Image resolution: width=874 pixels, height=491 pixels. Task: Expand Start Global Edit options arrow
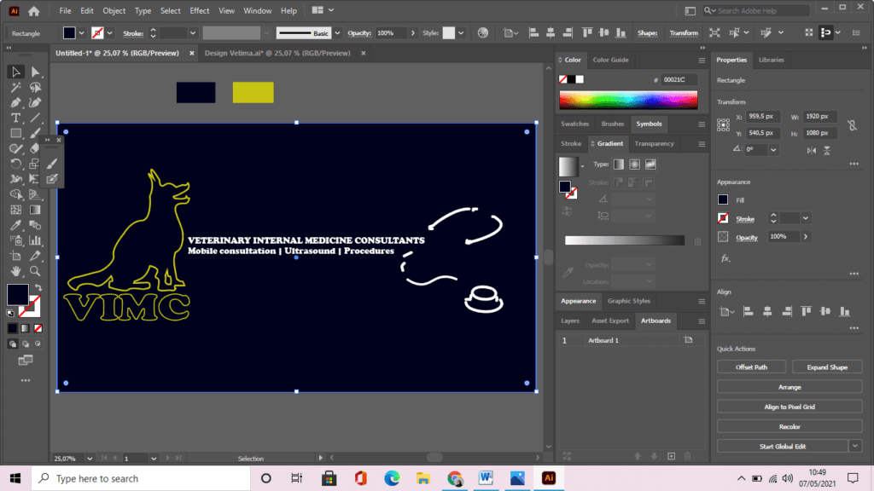tap(855, 446)
